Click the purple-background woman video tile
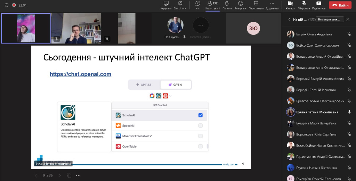 coord(26,28)
